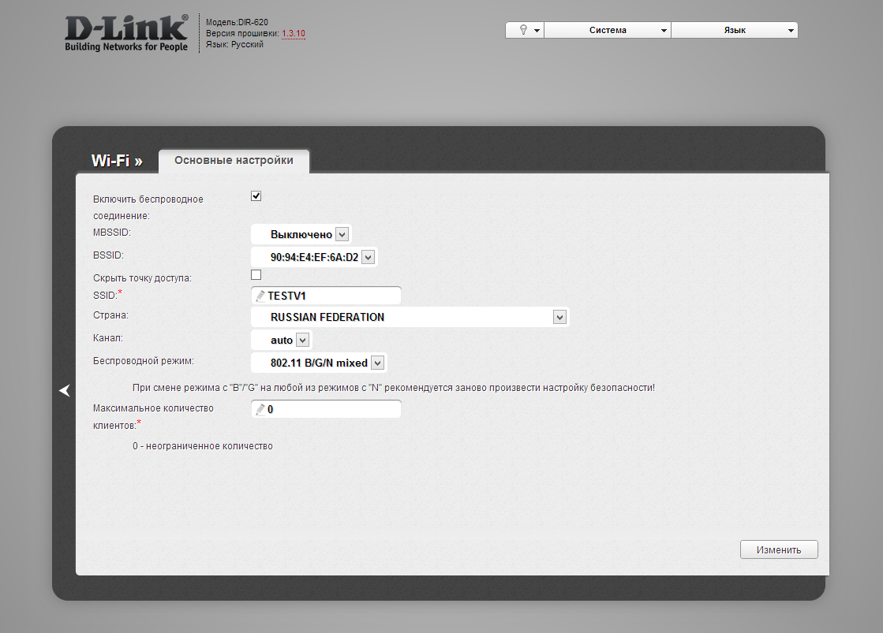The height and width of the screenshot is (633, 883).
Task: Open the MBSSID dropdown showing Выключено
Action: pyautogui.click(x=301, y=234)
